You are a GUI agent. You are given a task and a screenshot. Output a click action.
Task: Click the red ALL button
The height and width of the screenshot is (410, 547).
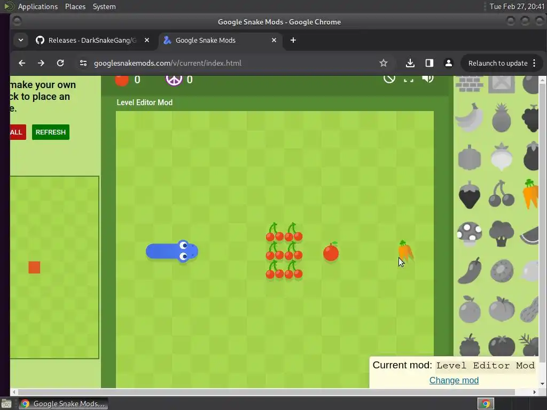click(x=18, y=132)
